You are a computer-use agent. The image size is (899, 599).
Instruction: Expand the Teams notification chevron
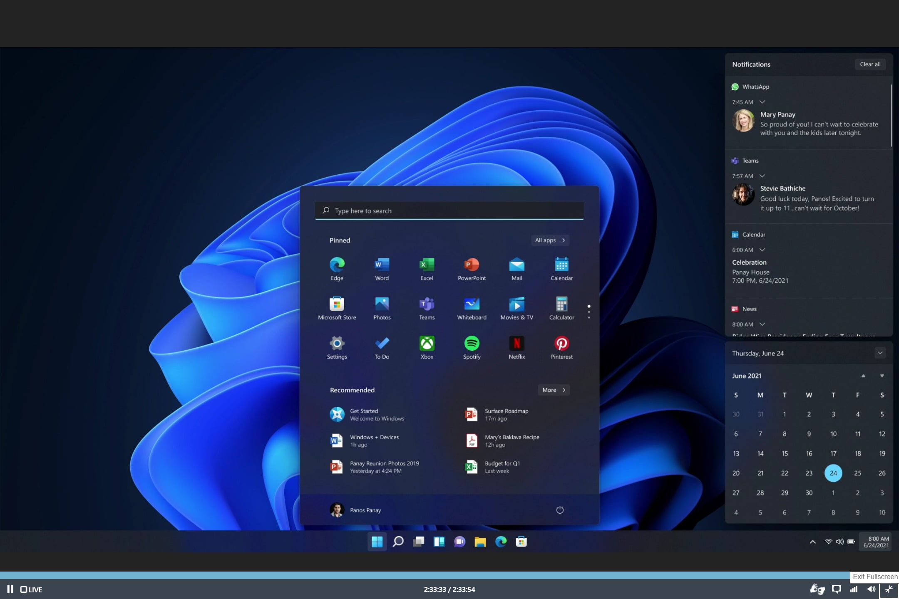point(762,176)
